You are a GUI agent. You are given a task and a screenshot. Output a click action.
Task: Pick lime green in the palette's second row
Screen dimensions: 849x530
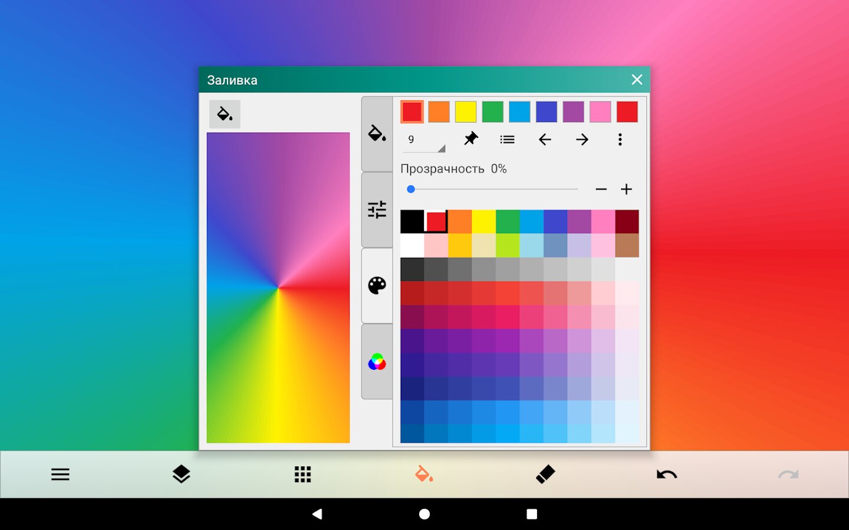tap(508, 246)
